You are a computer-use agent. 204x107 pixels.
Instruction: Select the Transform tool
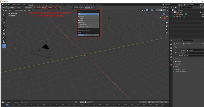click(x=4, y=34)
